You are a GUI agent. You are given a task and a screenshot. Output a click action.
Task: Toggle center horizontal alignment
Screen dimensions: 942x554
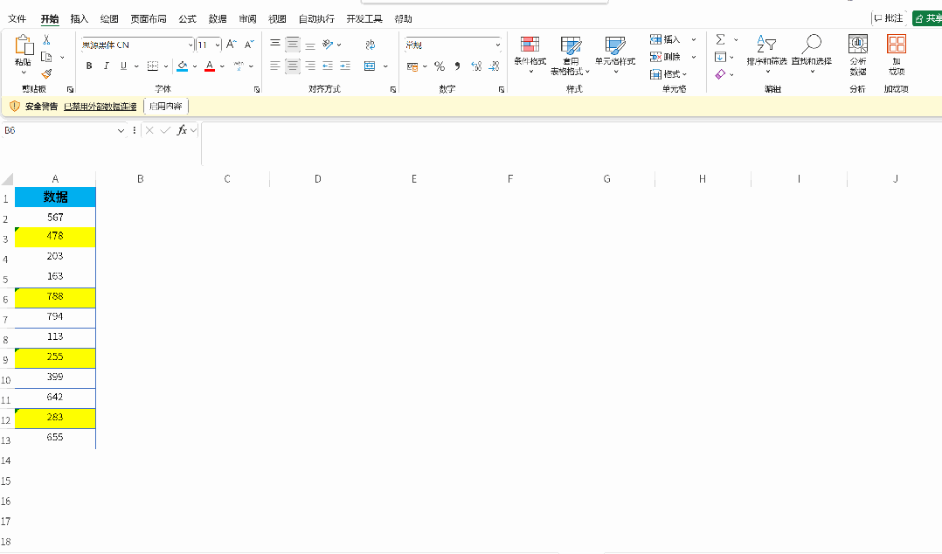(293, 66)
